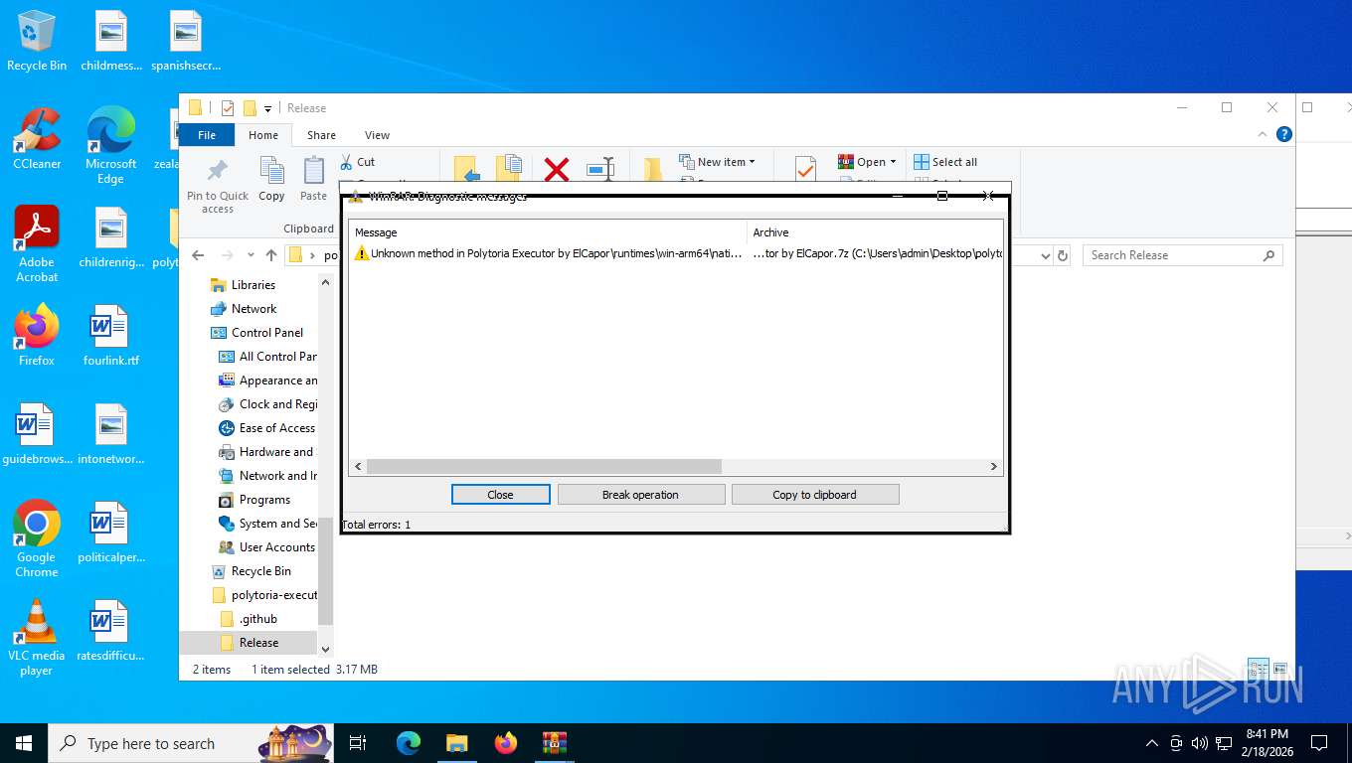The width and height of the screenshot is (1352, 763).
Task: Click the dialog scrollbar left arrow
Action: pyautogui.click(x=358, y=466)
